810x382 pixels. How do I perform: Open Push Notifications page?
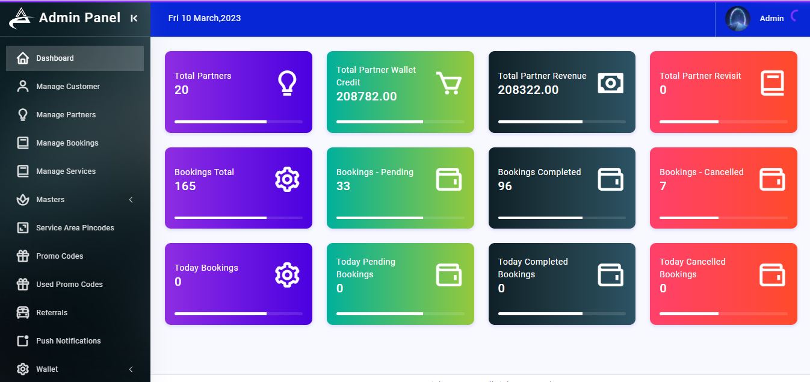pyautogui.click(x=75, y=341)
